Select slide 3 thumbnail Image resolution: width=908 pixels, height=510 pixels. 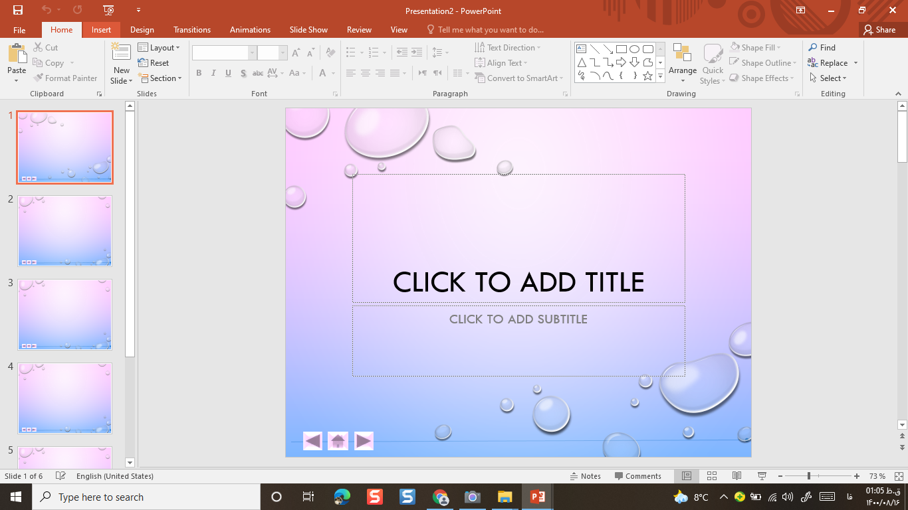click(x=65, y=314)
